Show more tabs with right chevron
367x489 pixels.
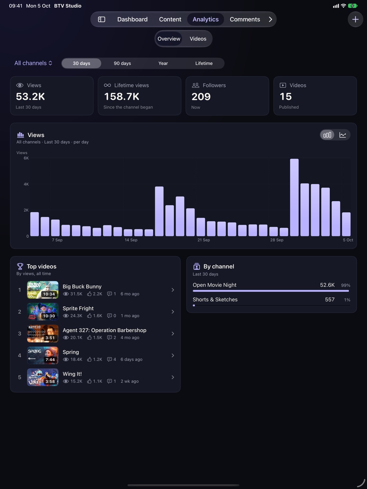[270, 19]
